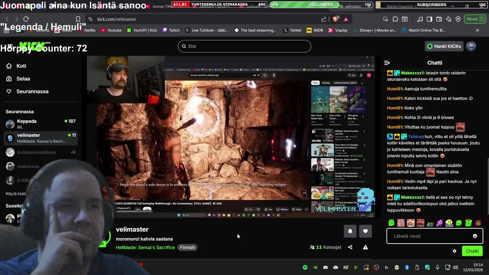489x275 pixels.
Task: Click the notification bell for velimaster
Action: [x=350, y=231]
